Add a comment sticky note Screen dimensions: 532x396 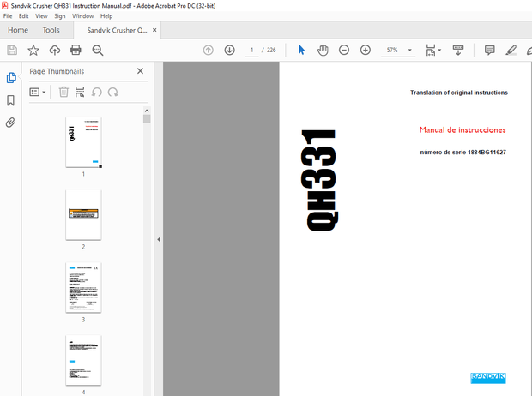tap(490, 51)
